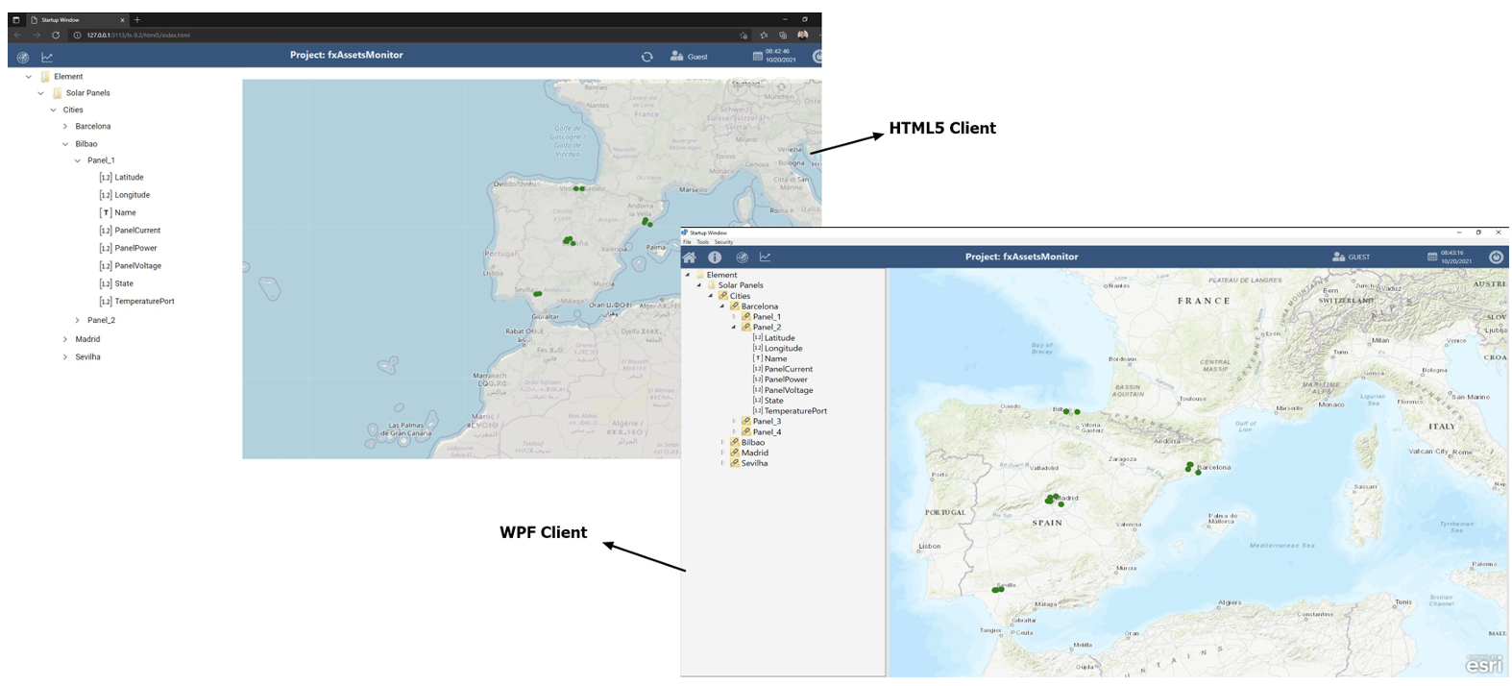The width and height of the screenshot is (1512, 686).
Task: Click the GUEST user icon in WPF client
Action: pos(1338,257)
